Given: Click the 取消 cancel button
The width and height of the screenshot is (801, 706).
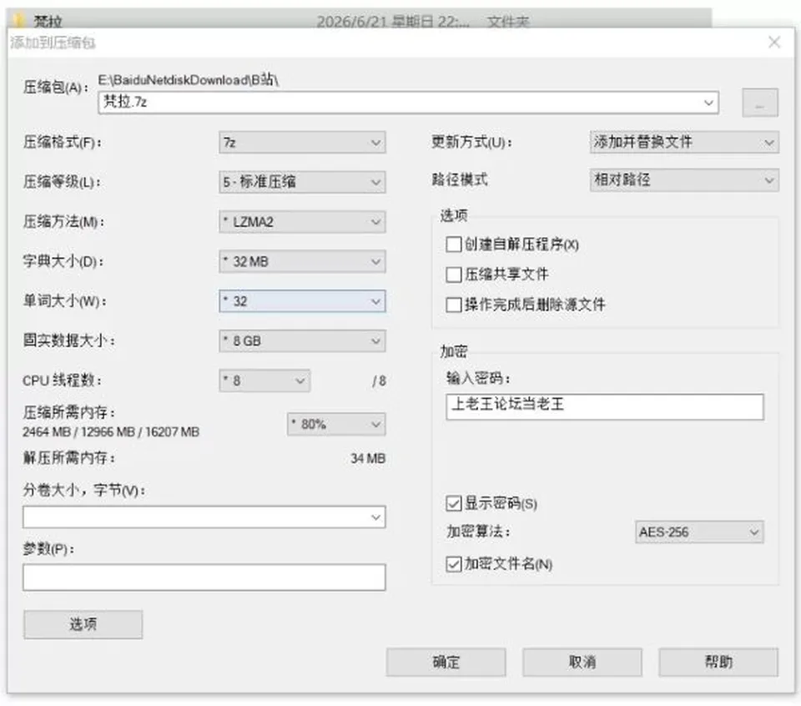Looking at the screenshot, I should point(582,662).
